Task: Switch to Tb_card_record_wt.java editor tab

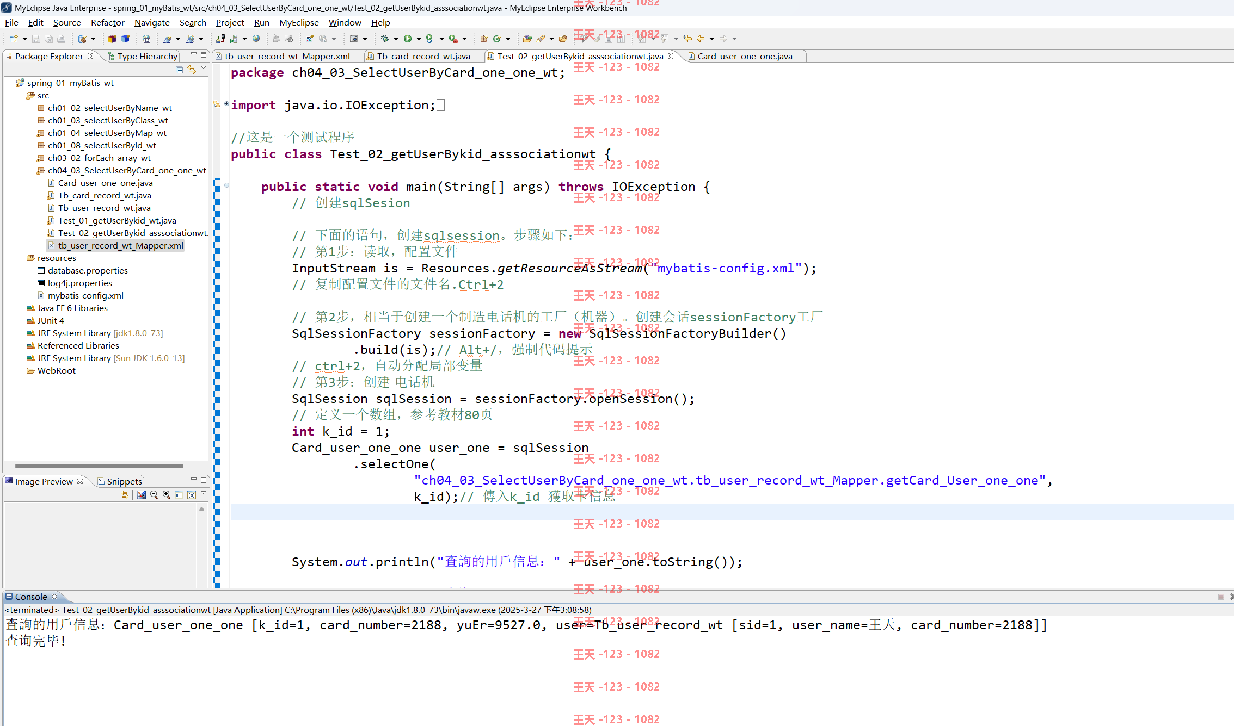Action: [x=423, y=56]
